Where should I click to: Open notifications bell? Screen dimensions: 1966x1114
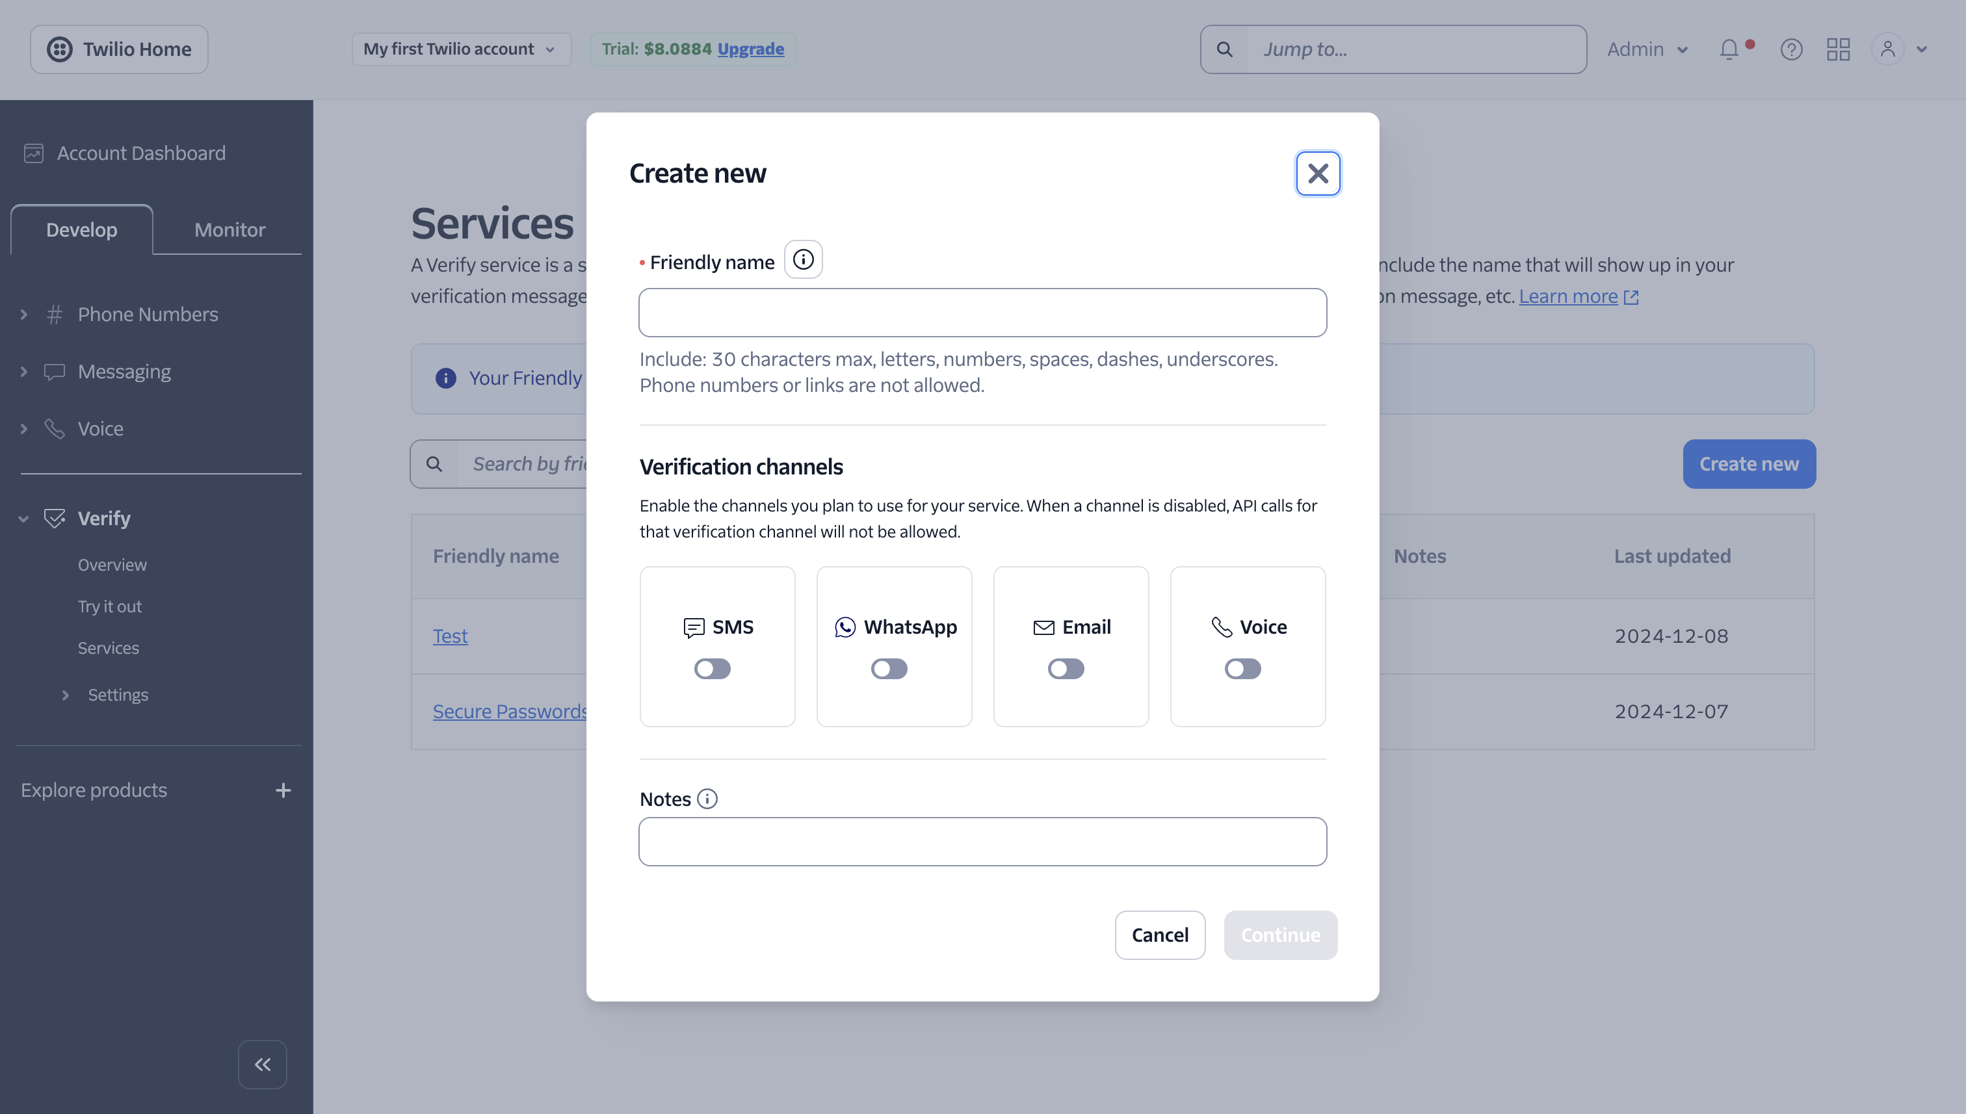pyautogui.click(x=1729, y=49)
